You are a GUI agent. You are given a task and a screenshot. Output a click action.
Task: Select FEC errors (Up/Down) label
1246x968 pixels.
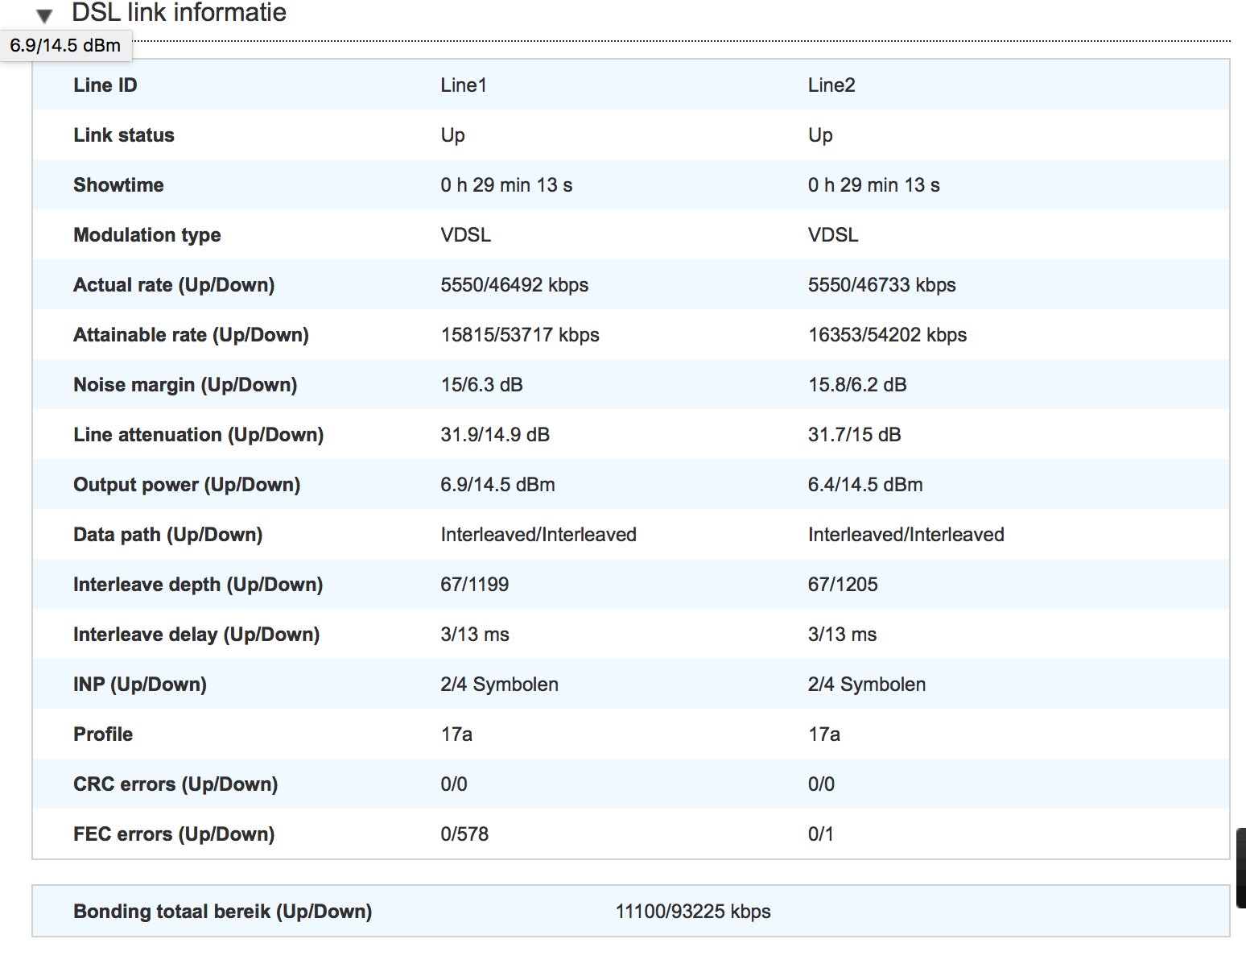coord(174,834)
